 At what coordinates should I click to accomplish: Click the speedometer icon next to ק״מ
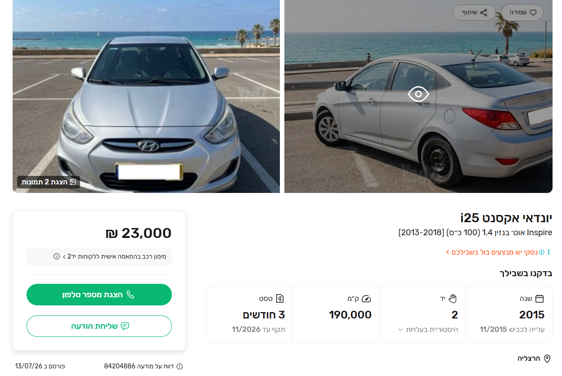[367, 299]
